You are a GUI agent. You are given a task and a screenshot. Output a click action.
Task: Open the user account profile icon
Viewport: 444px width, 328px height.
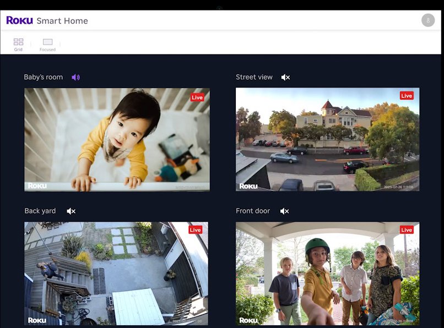[428, 20]
